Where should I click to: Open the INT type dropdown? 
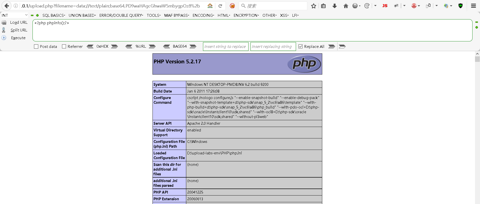pos(14,15)
